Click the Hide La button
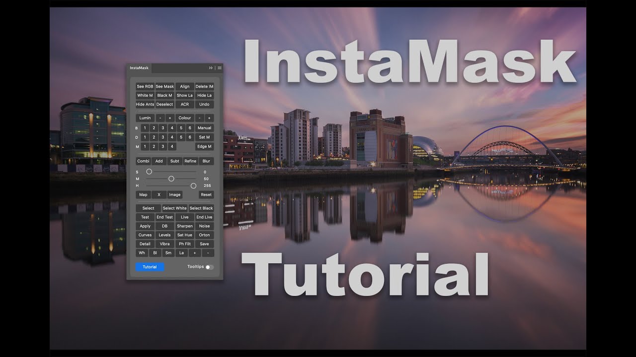 (205, 95)
